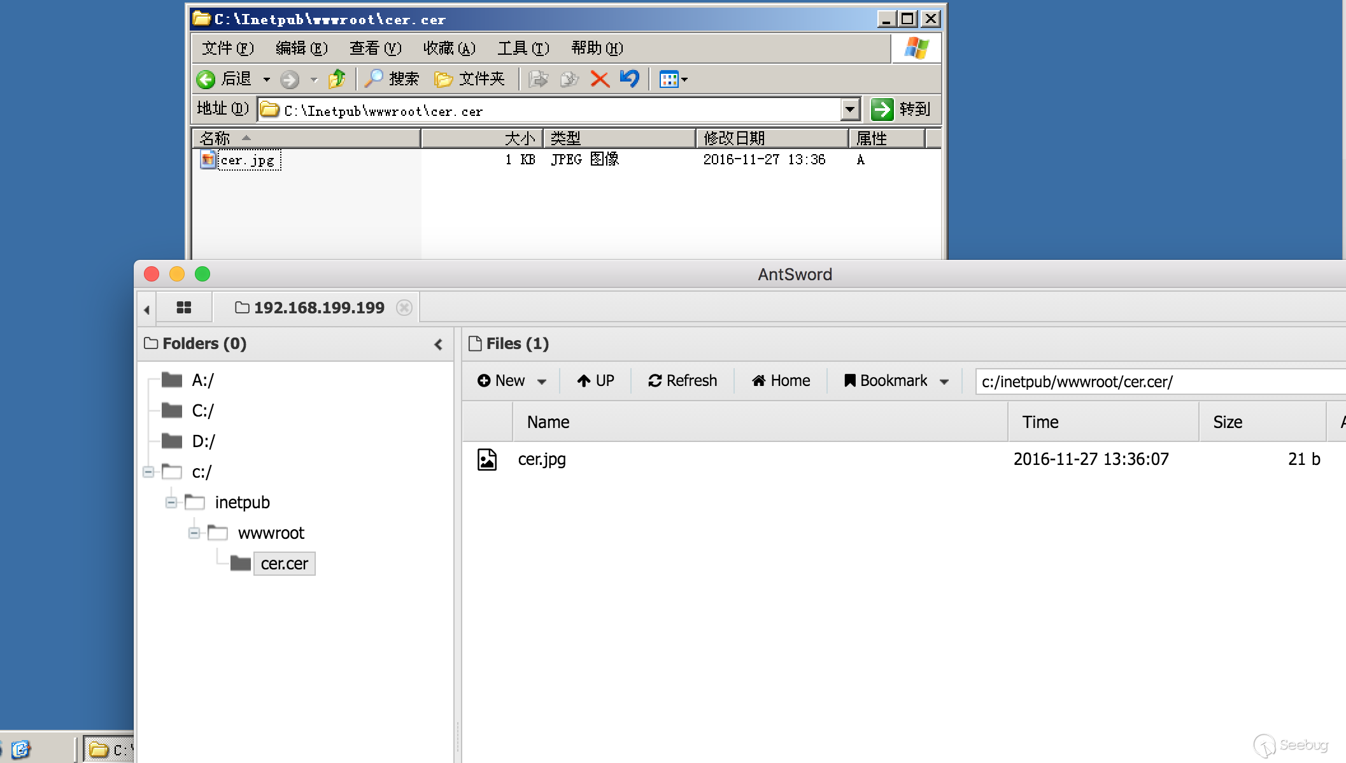
Task: Click the blue Undo arrow icon
Action: [629, 79]
